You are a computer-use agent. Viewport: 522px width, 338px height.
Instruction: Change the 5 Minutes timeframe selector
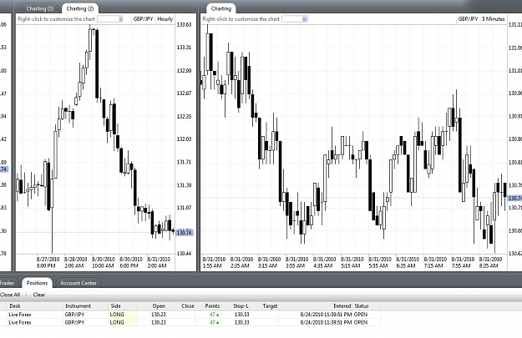[x=494, y=19]
